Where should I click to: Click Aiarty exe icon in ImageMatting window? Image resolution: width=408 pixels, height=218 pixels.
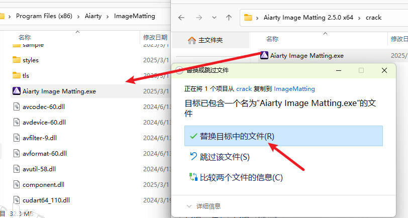[x=17, y=91]
